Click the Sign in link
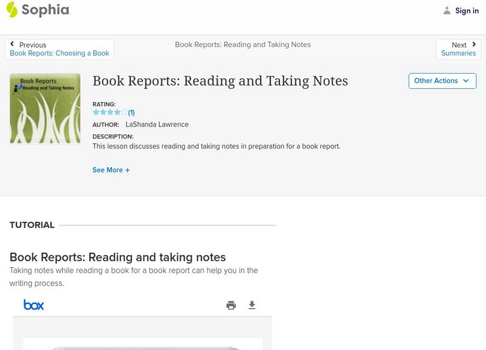486x350 pixels. (x=467, y=10)
